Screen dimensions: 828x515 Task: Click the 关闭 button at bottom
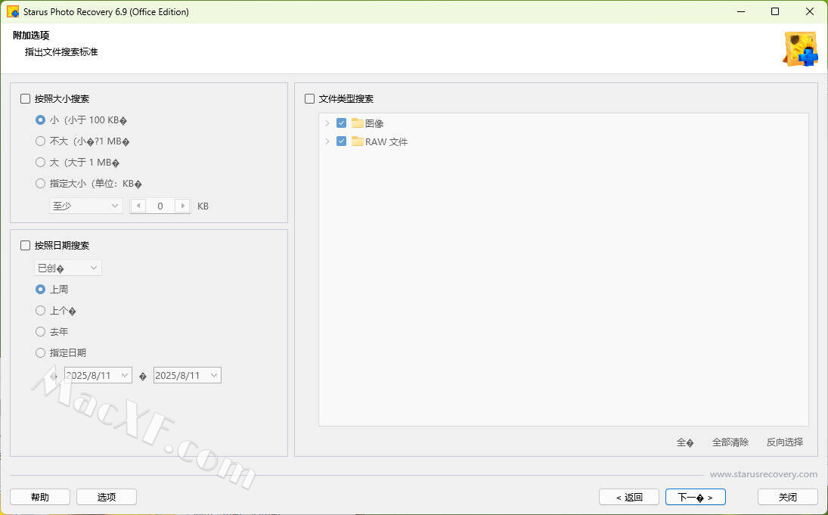(788, 497)
